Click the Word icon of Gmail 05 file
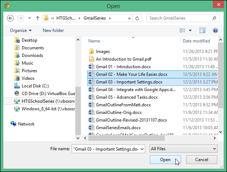The image size is (227, 172). click(92, 97)
